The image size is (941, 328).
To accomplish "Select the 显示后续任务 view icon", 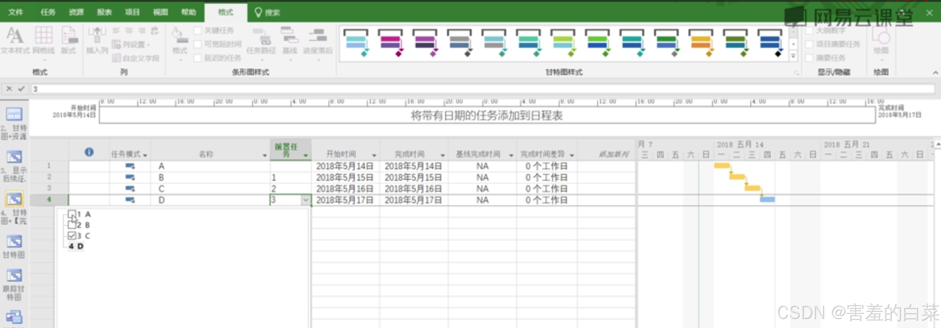I will point(14,157).
